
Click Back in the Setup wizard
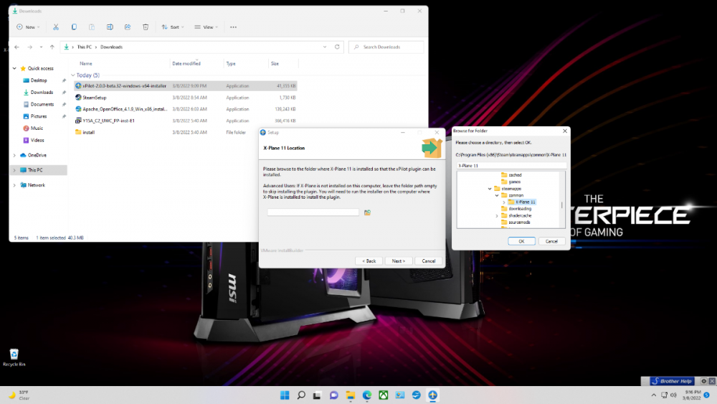pyautogui.click(x=369, y=260)
